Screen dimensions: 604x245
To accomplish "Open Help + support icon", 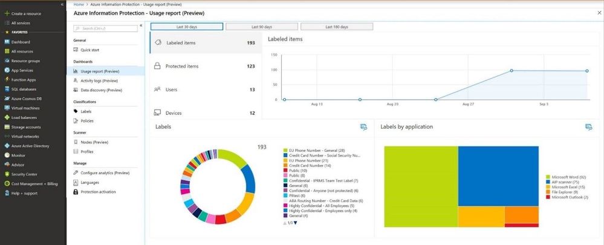I will click(7, 194).
